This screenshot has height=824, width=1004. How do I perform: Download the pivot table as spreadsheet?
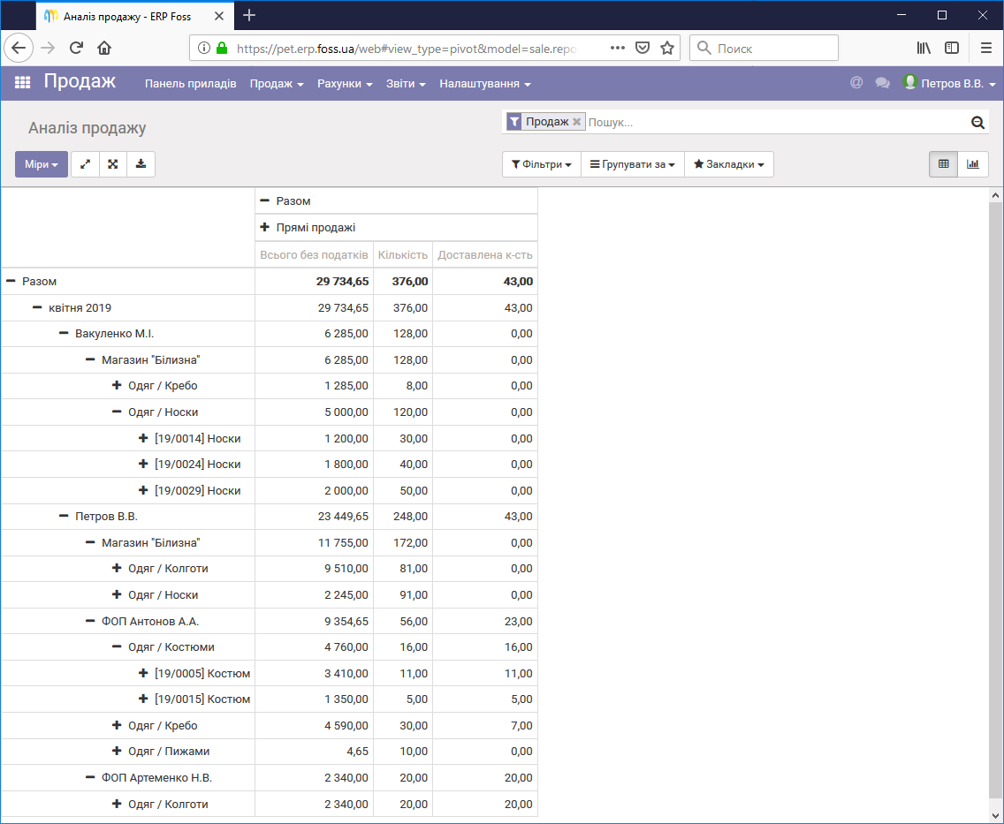(141, 164)
